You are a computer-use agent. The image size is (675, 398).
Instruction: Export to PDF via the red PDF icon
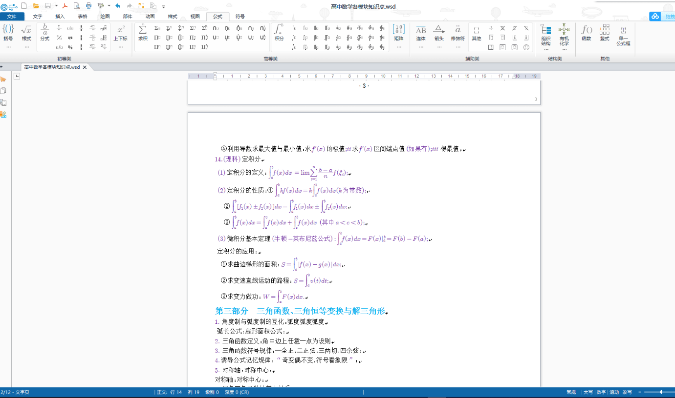(65, 5)
